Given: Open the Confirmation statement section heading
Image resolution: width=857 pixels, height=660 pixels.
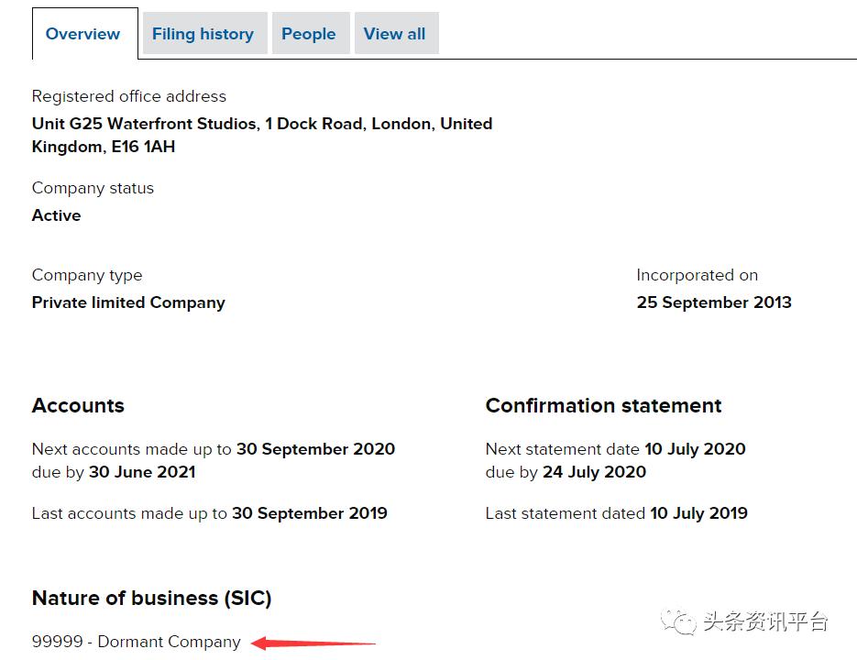Looking at the screenshot, I should pos(603,405).
